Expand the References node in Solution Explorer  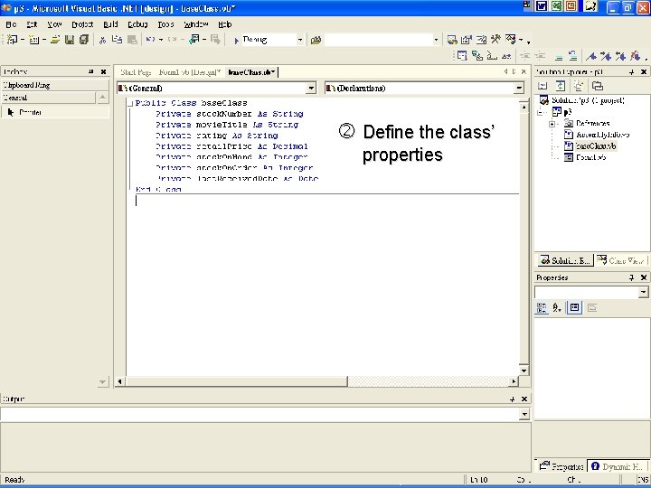[552, 124]
